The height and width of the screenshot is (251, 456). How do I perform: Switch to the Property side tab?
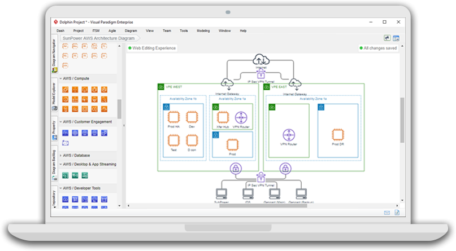(54, 130)
